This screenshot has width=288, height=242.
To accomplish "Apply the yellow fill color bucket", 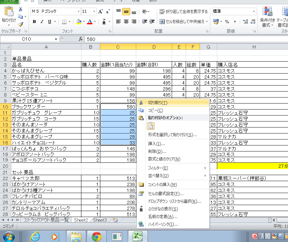I will click(x=79, y=22).
